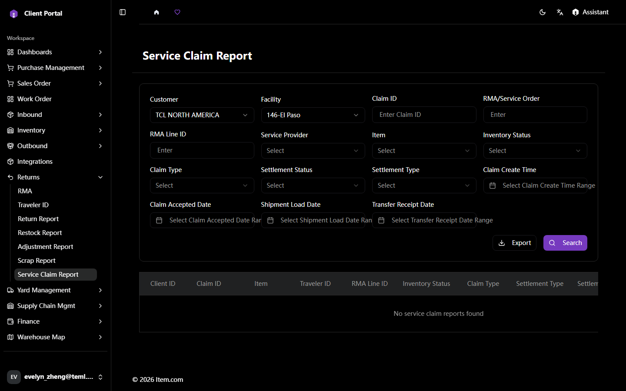Click calendar icon in Shipment Load Date
This screenshot has width=626, height=391.
[270, 220]
